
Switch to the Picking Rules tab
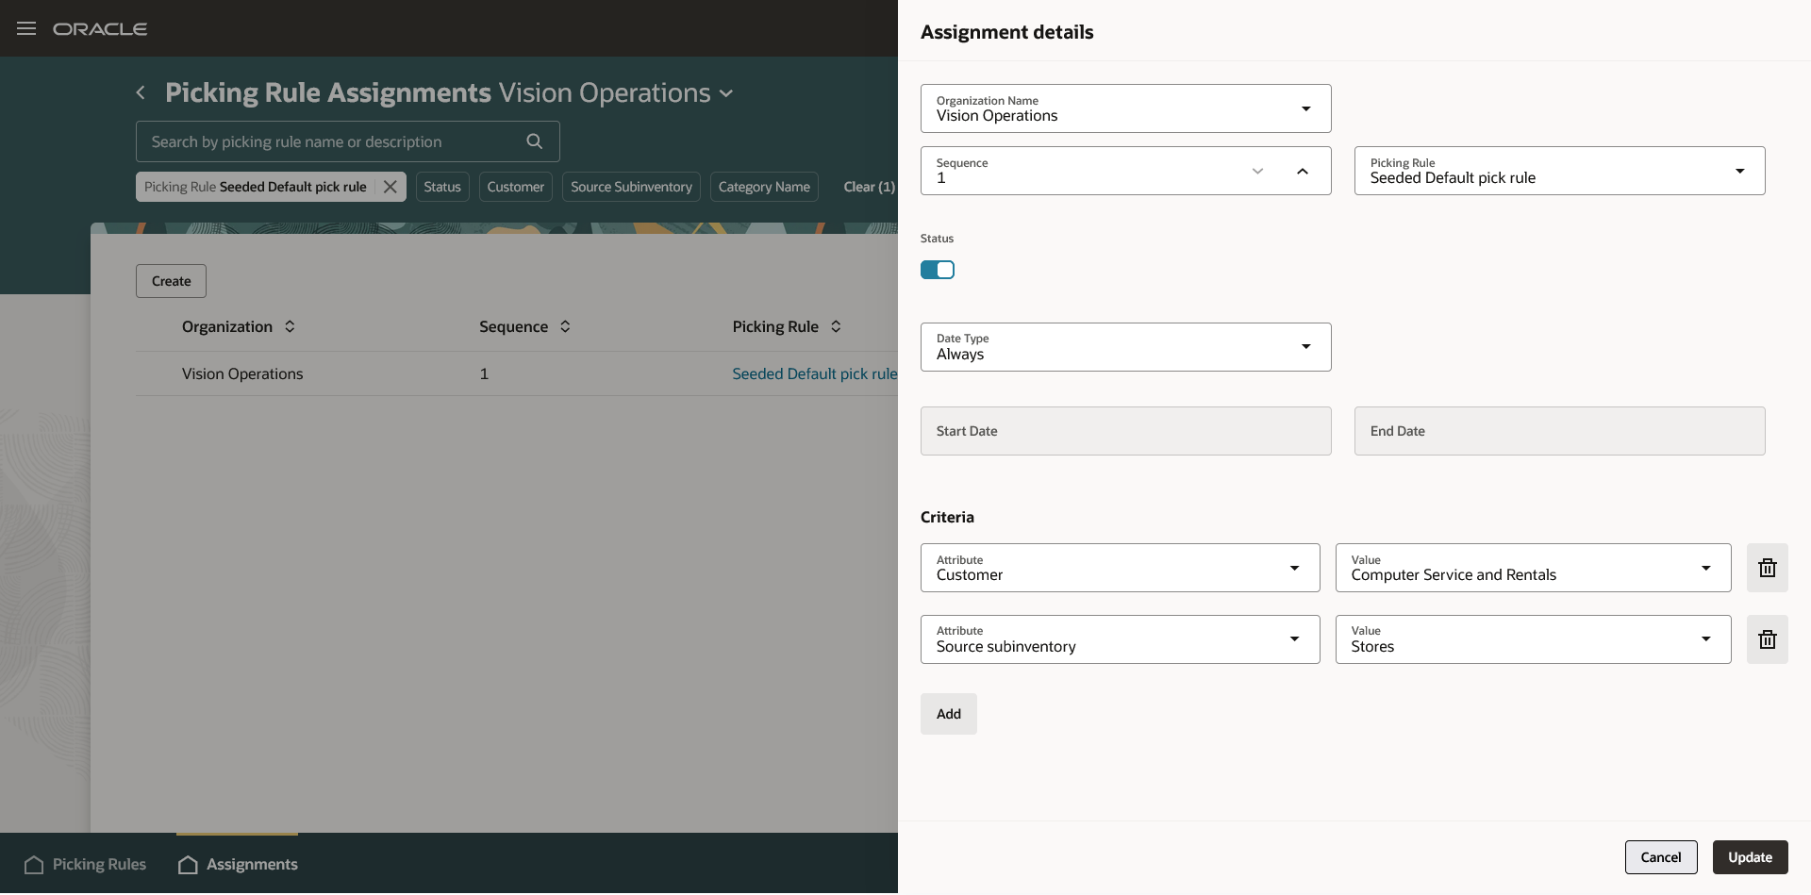click(x=85, y=864)
